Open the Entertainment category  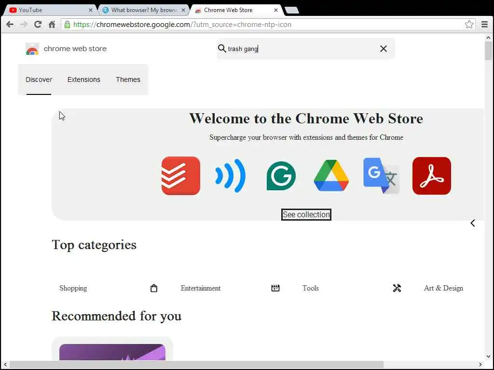tap(200, 288)
